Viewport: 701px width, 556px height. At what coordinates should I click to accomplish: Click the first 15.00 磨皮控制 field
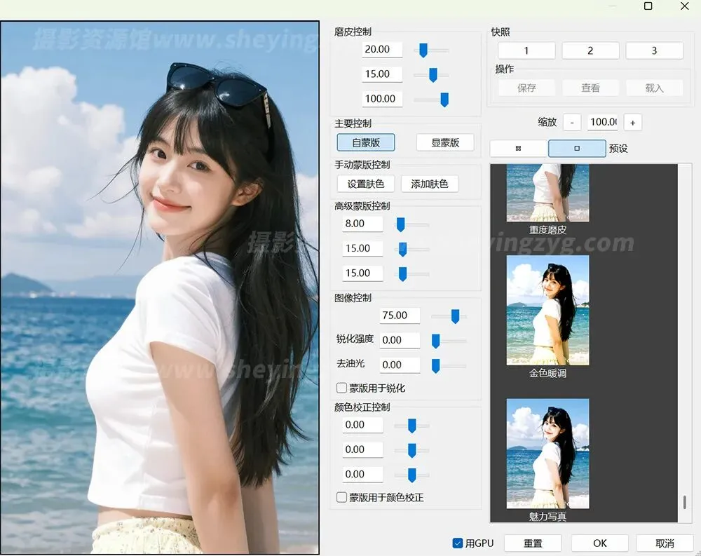(382, 74)
